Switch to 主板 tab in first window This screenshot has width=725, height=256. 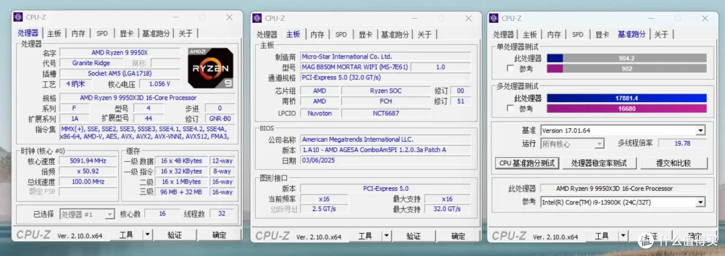click(x=54, y=34)
